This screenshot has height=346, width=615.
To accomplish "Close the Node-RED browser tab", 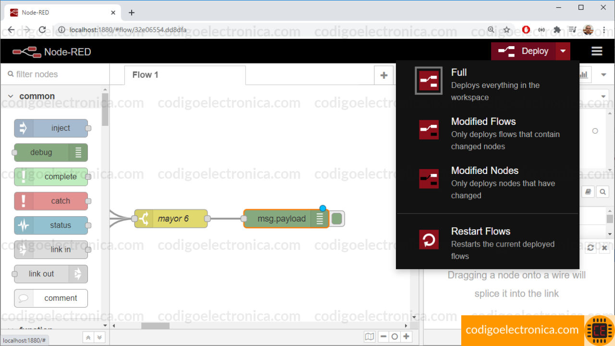I will click(113, 12).
